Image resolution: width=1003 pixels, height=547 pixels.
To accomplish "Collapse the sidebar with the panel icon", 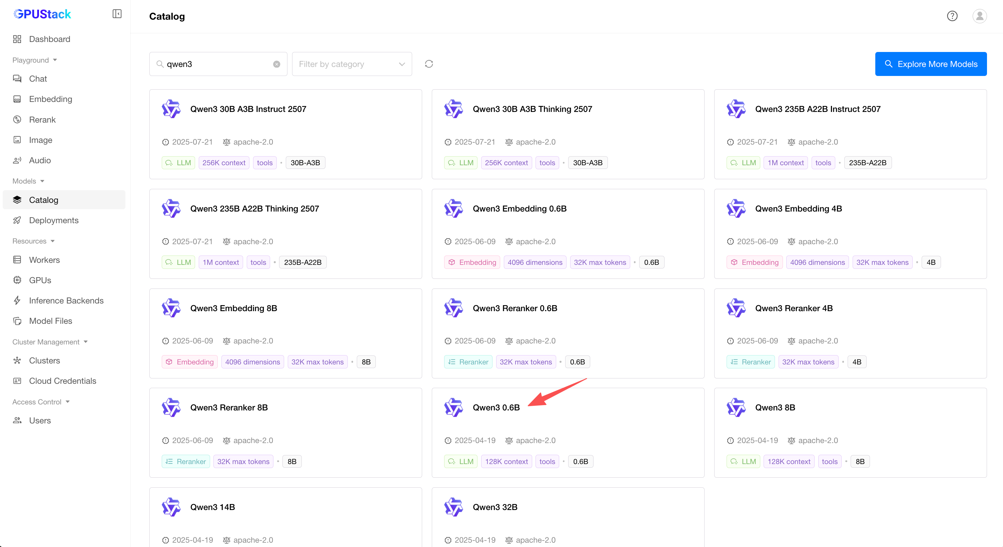I will coord(117,14).
